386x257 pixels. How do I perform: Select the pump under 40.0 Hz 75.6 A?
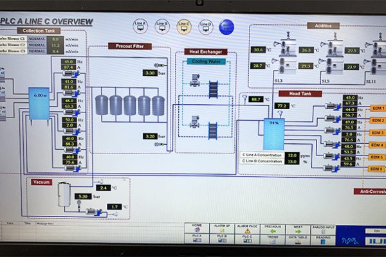(73, 168)
